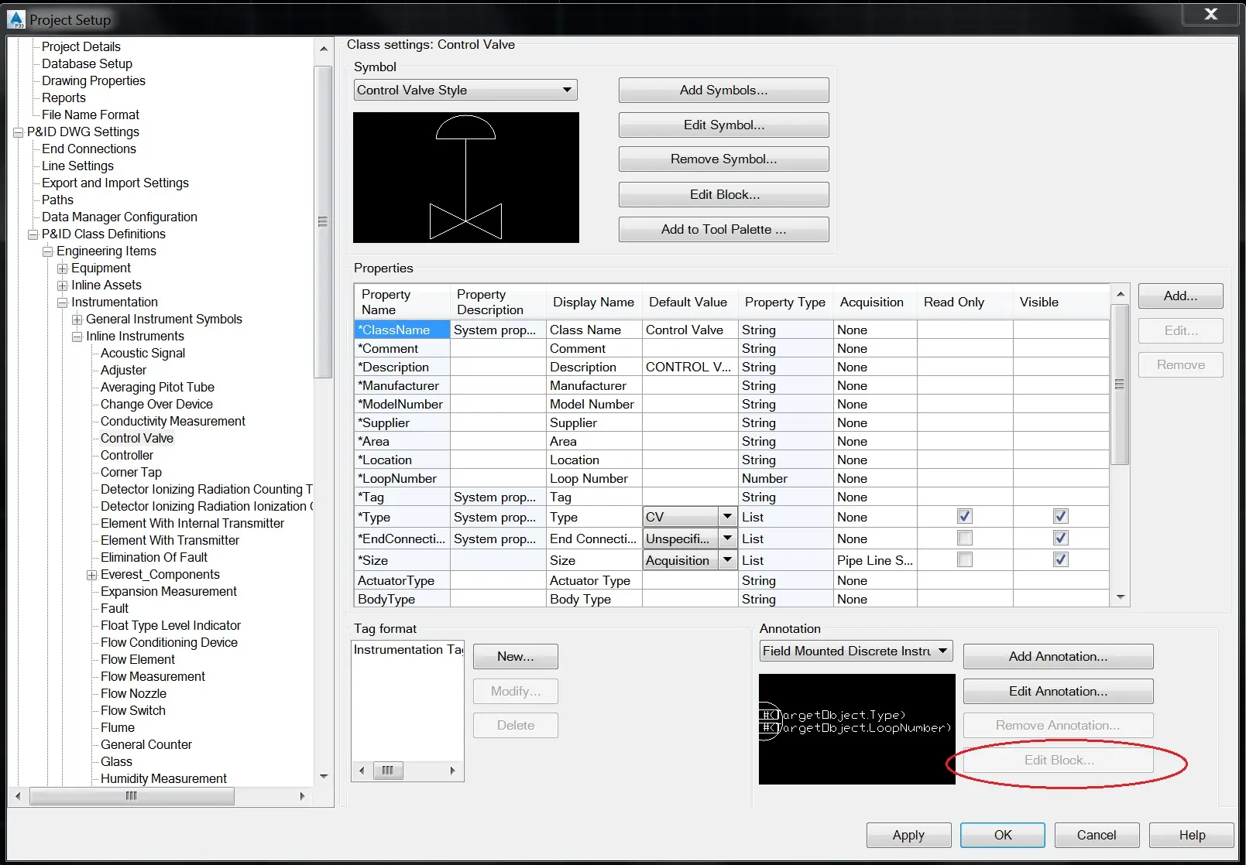Screen dimensions: 1246x865
Task: Click the symbol Edit Block button
Action: click(723, 194)
